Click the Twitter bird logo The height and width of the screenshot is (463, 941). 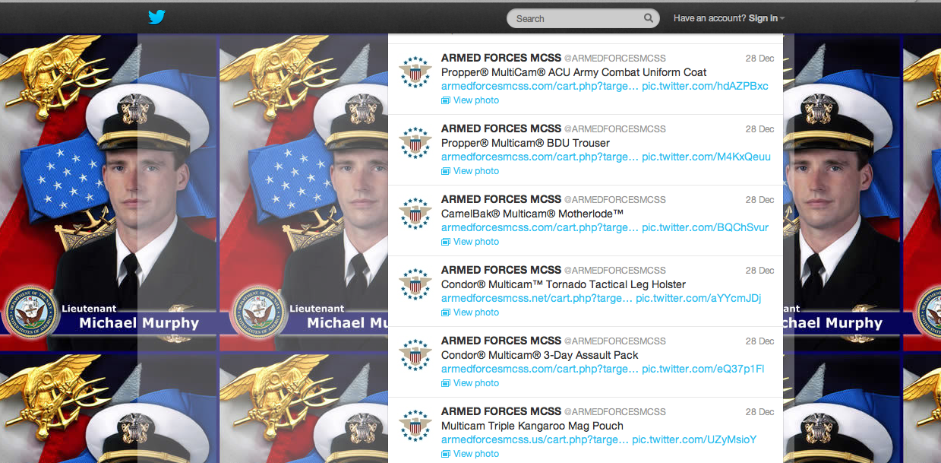pyautogui.click(x=156, y=17)
